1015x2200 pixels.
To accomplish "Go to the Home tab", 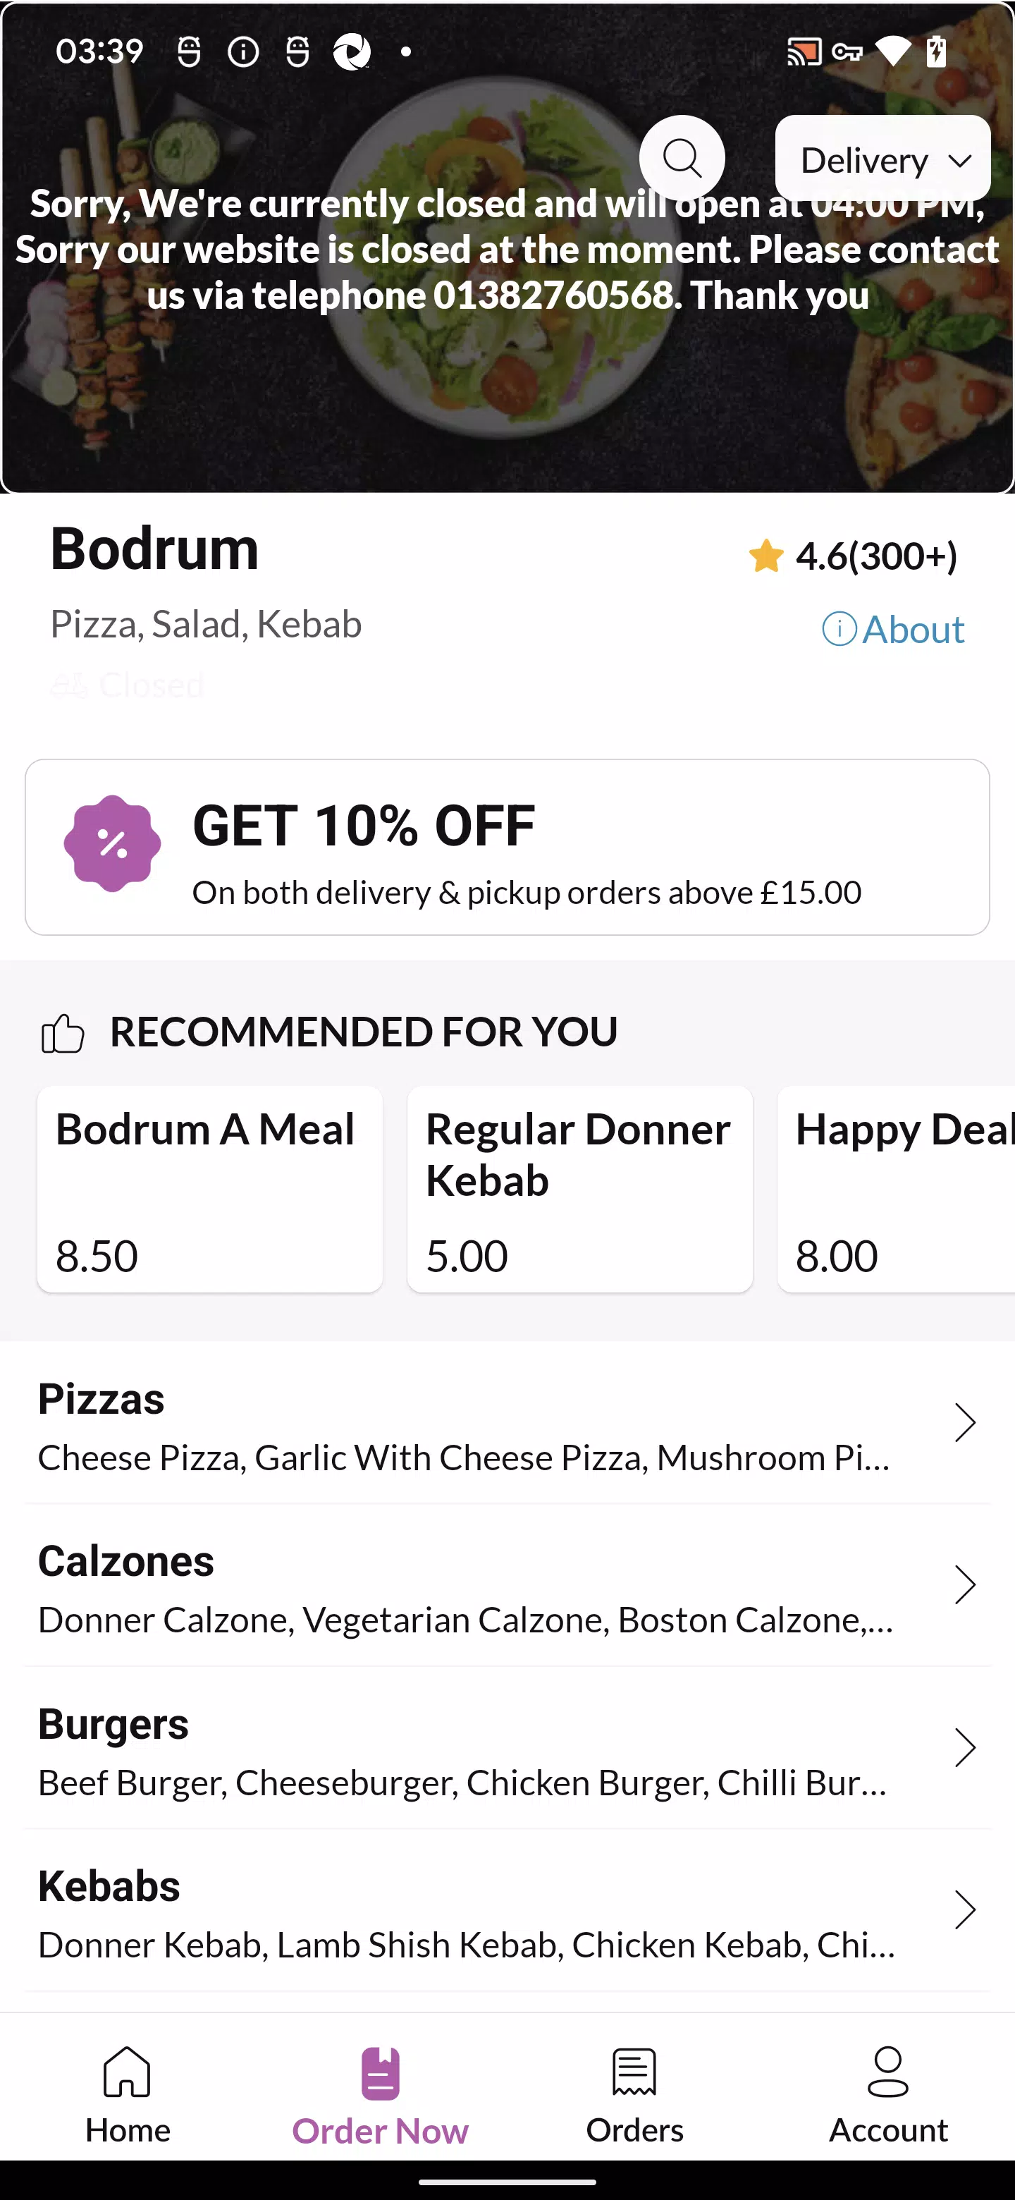I will (127, 2094).
